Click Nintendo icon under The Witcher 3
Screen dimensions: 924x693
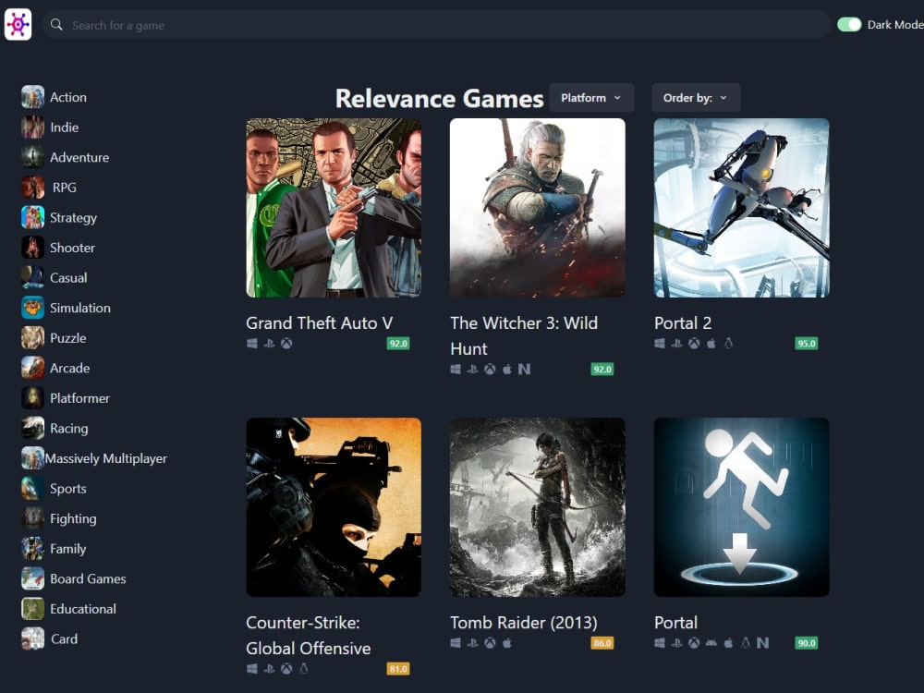point(524,370)
